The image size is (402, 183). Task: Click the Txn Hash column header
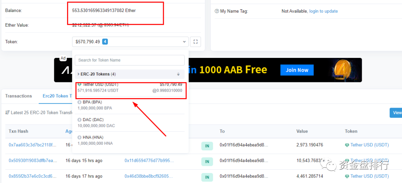coord(19,131)
